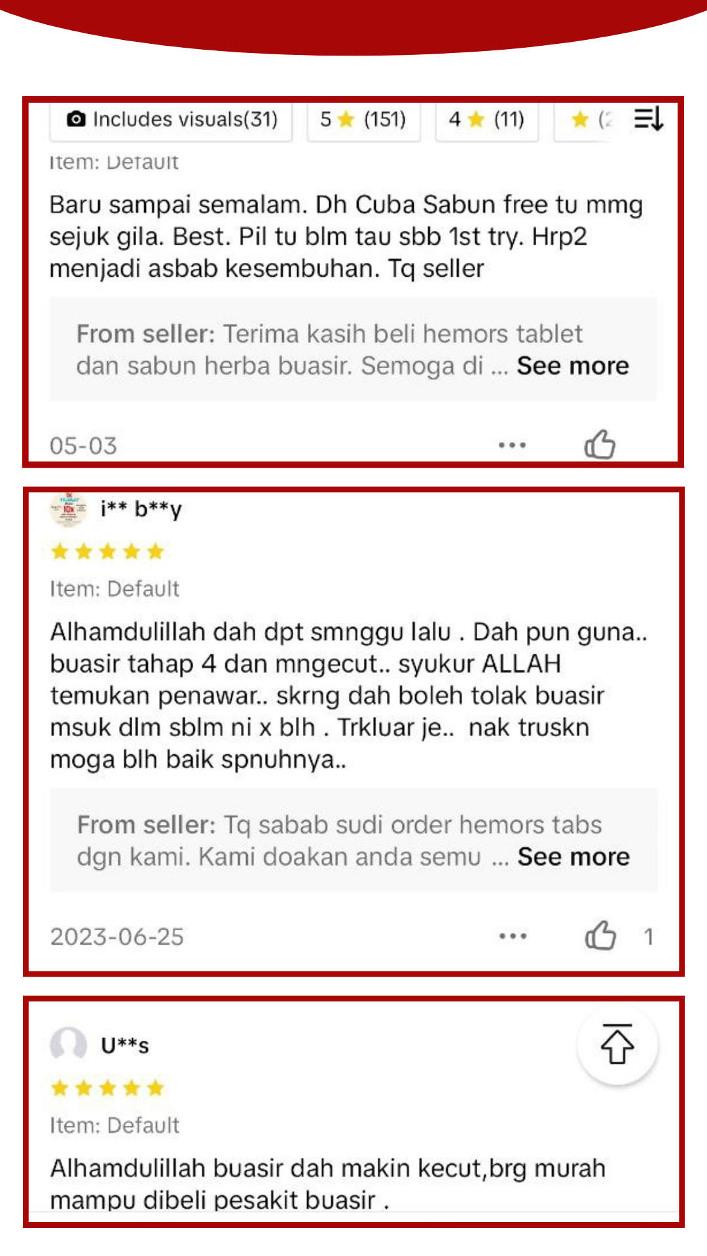The height and width of the screenshot is (1256, 707).
Task: Open reviewer name U**s
Action: [124, 1045]
